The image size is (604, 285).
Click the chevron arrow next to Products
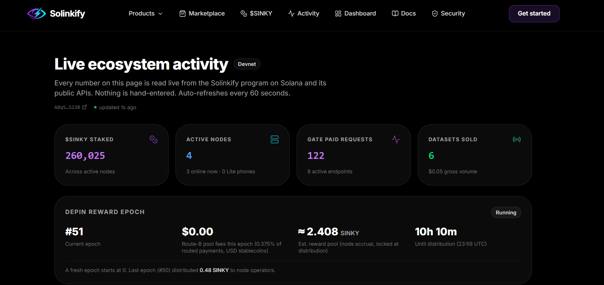point(160,14)
